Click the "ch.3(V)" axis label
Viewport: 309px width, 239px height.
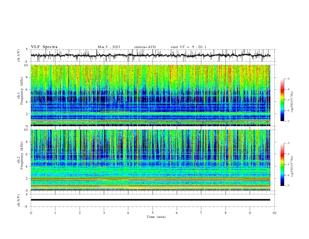click(x=19, y=200)
